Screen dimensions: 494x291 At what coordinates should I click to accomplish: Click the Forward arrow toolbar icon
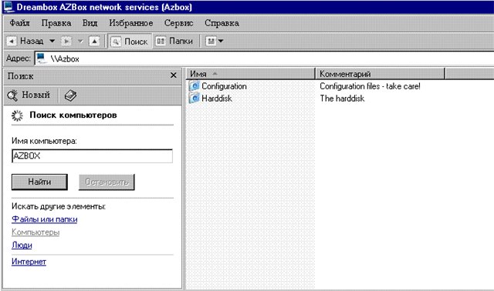pyautogui.click(x=66, y=41)
